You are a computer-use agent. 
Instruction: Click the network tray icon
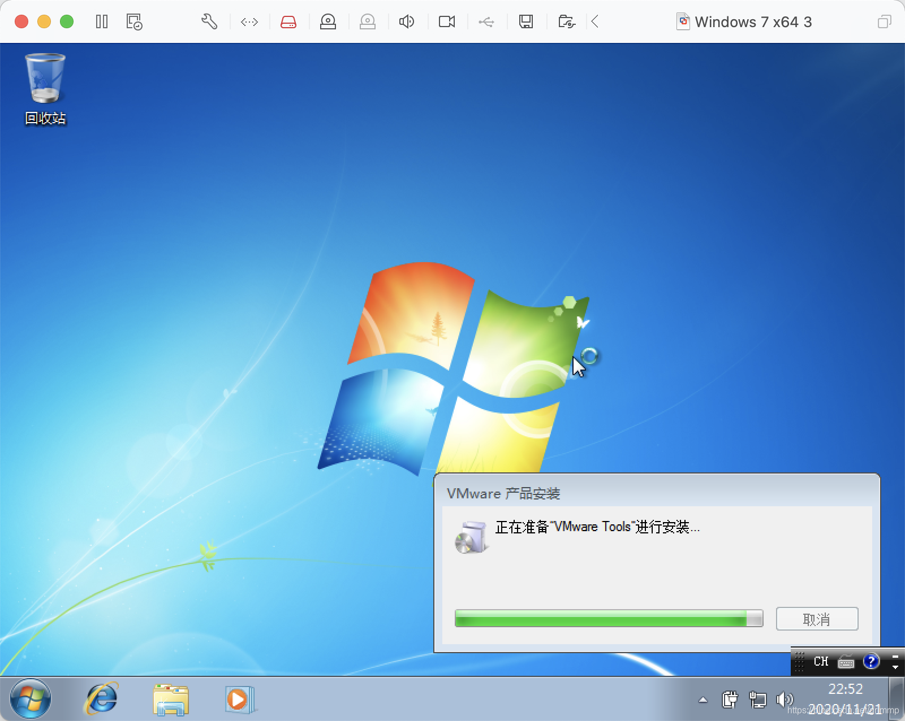pos(757,700)
